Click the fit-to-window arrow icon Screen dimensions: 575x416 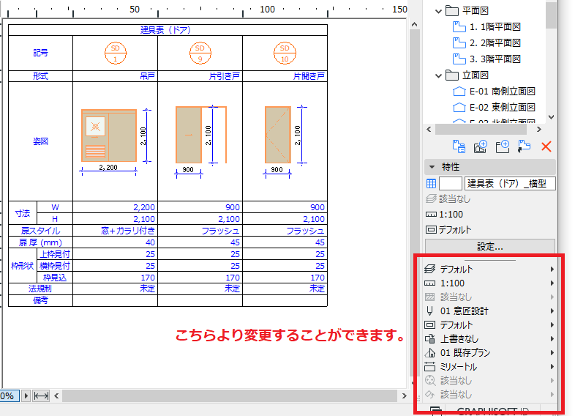(x=41, y=396)
